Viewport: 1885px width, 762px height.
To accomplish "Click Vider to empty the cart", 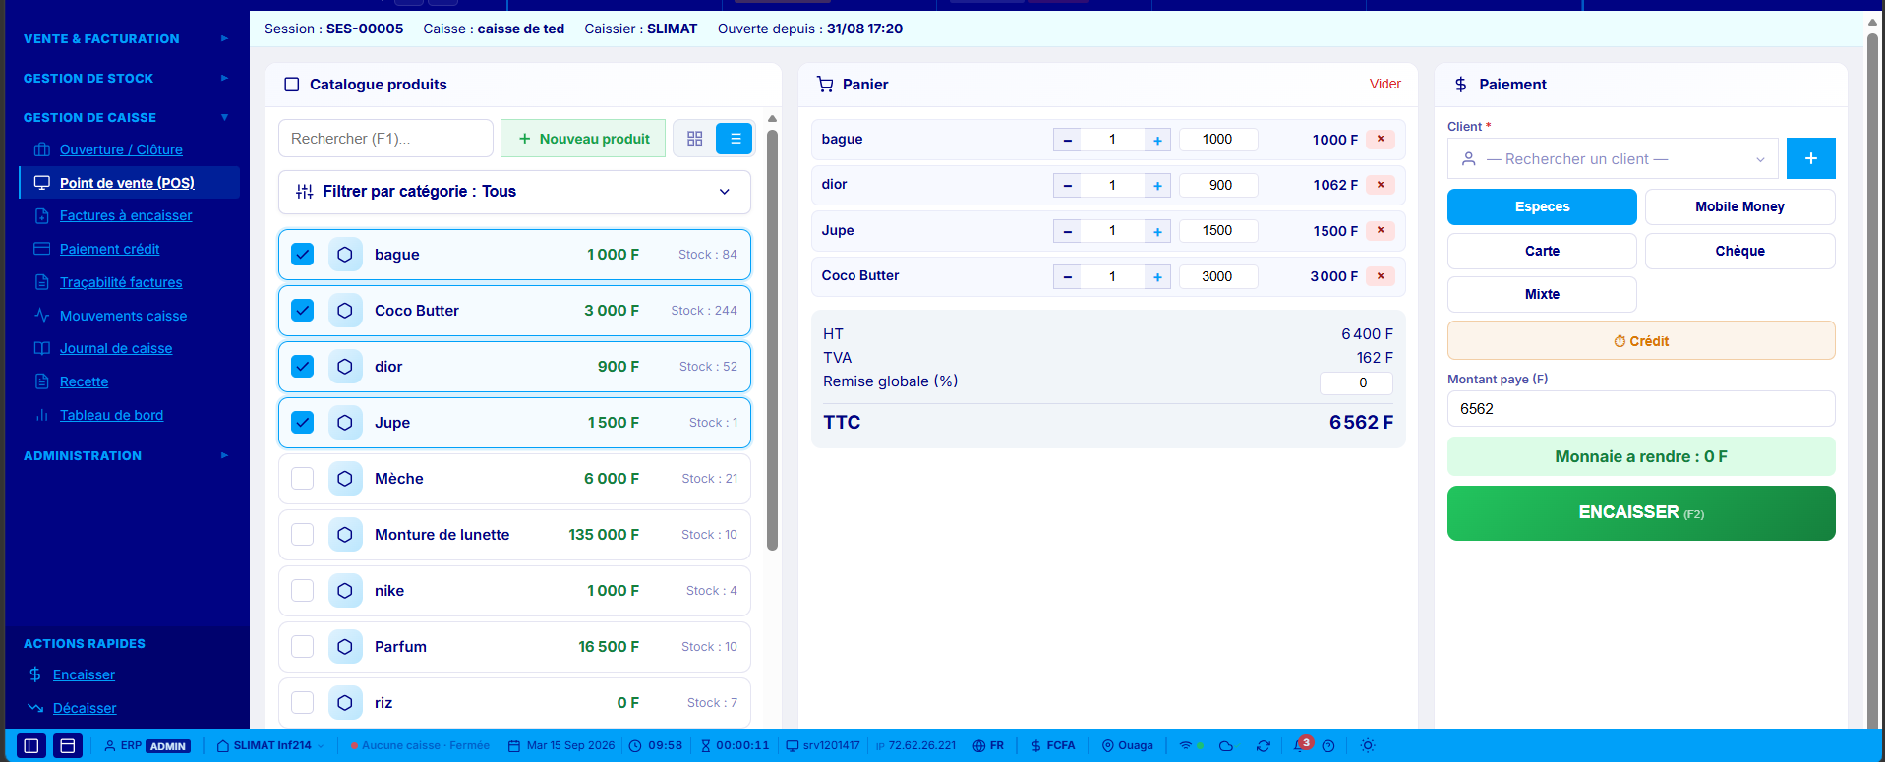I will click(1385, 85).
